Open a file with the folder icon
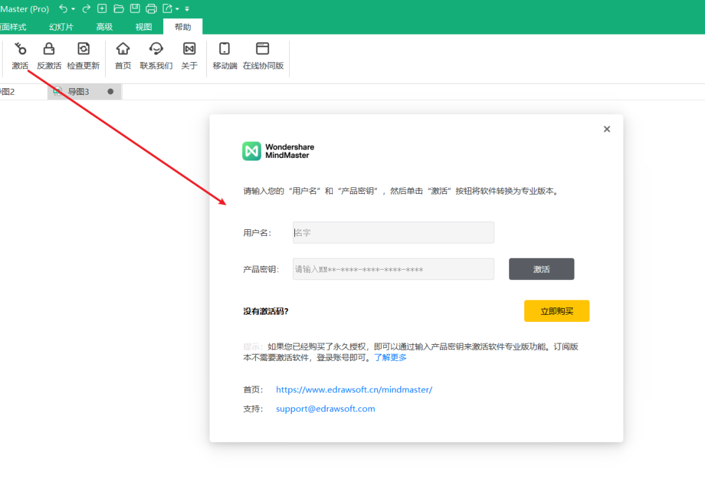 tap(119, 8)
